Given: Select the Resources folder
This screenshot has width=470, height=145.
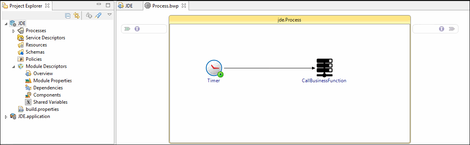Looking at the screenshot, I should pyautogui.click(x=36, y=45).
